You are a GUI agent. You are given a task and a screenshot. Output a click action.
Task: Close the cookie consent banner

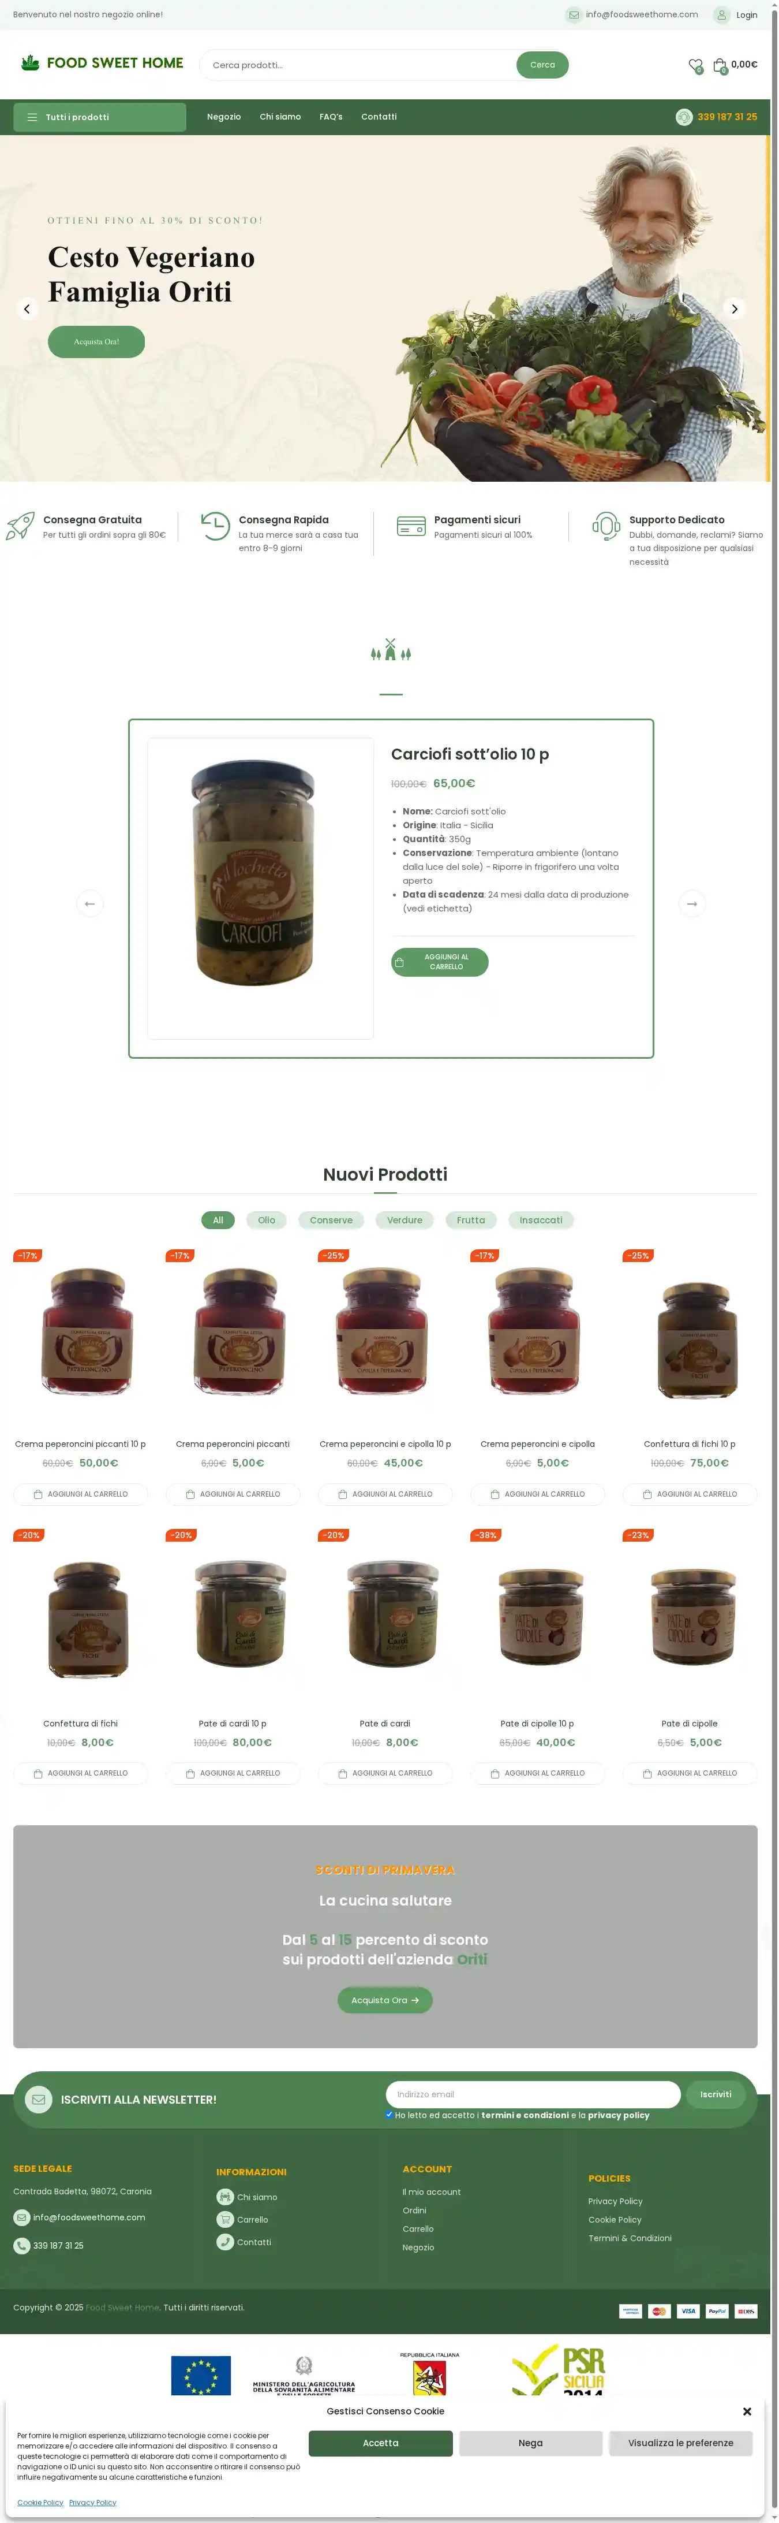(747, 2412)
